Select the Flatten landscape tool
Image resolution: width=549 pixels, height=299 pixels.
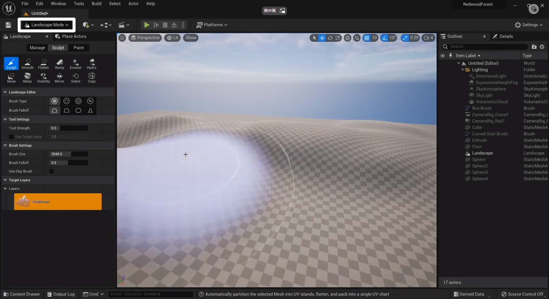(x=43, y=64)
